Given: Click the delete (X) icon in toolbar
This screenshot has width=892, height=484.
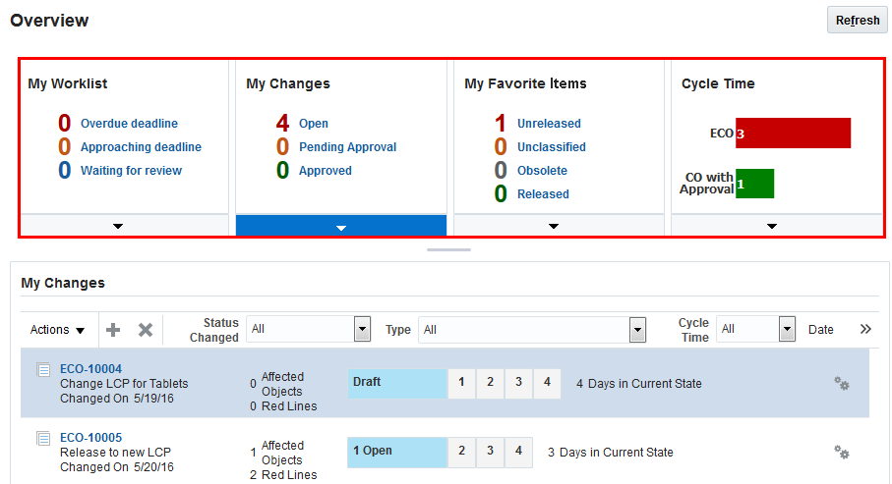Looking at the screenshot, I should [x=146, y=330].
